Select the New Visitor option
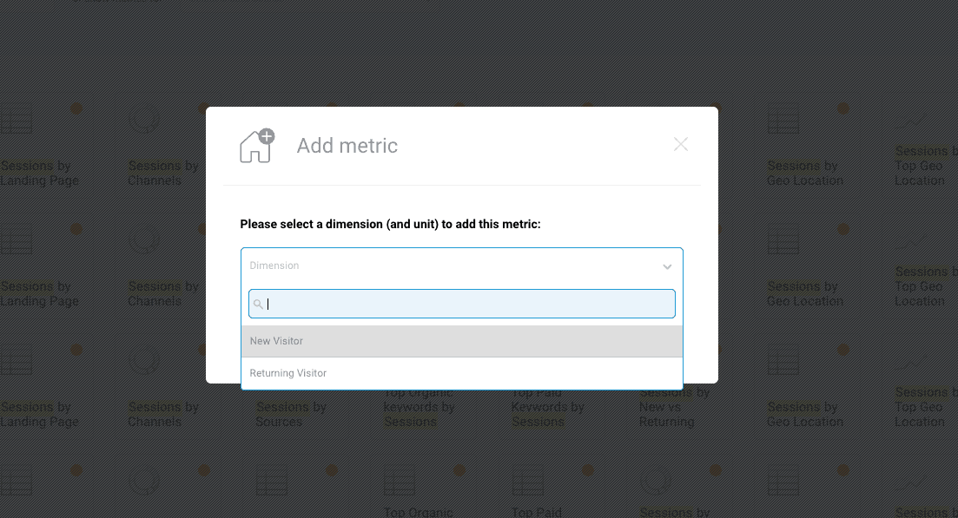958x518 pixels. (x=461, y=341)
